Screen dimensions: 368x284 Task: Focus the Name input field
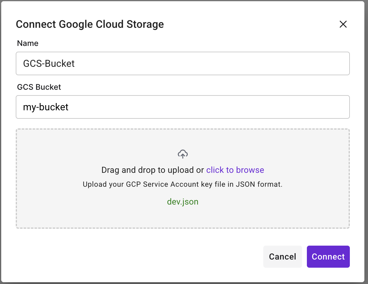[183, 63]
